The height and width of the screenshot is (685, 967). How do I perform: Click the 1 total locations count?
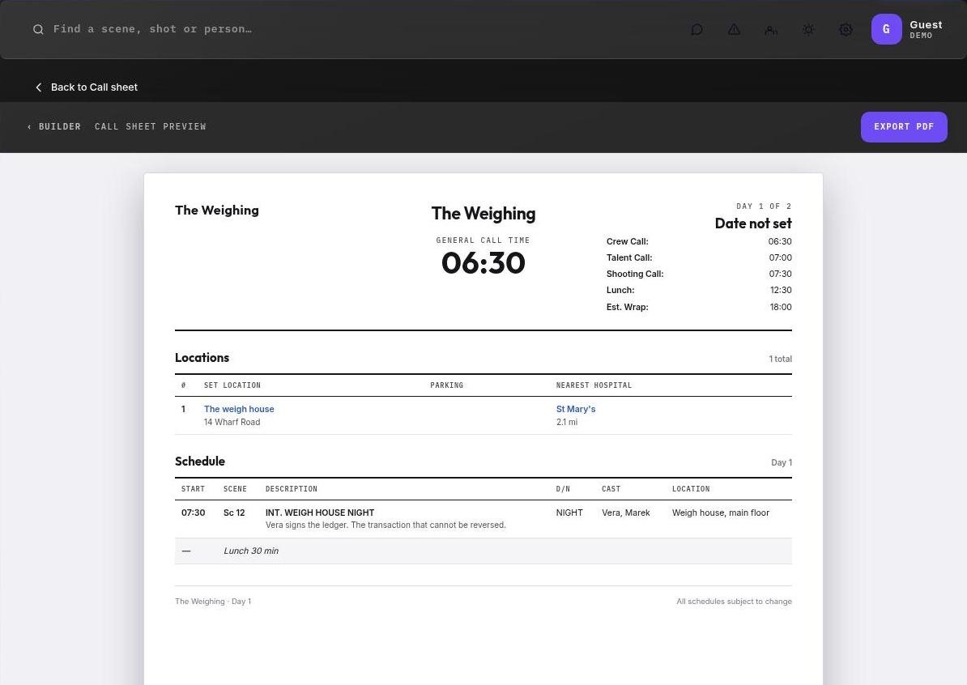(x=780, y=359)
